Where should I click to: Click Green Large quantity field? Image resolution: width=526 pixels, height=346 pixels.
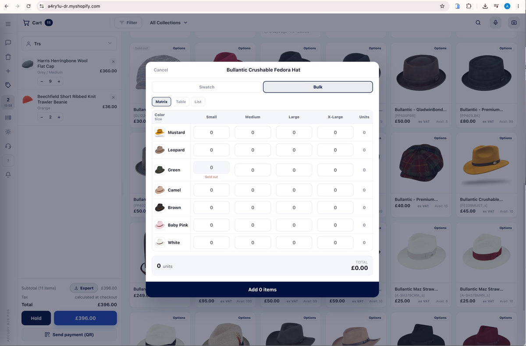point(294,170)
